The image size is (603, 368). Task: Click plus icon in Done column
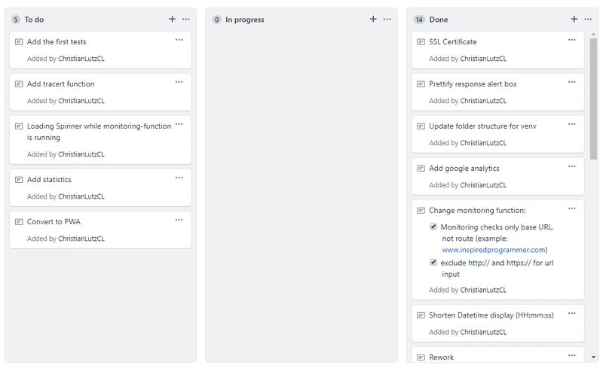point(574,19)
